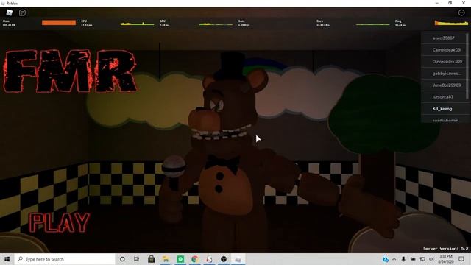Open the three-dots more options button
The width and height of the screenshot is (471, 265).
(x=461, y=13)
